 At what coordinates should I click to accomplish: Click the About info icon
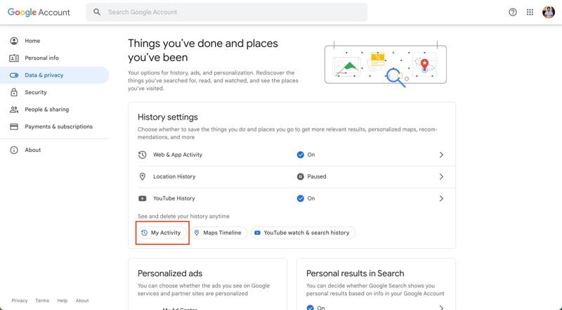[x=13, y=150]
